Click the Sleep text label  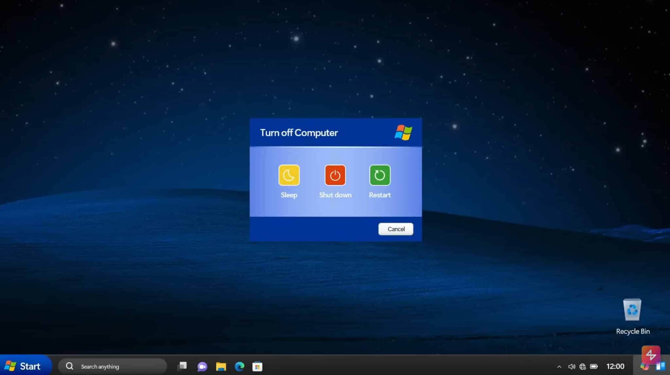(289, 195)
